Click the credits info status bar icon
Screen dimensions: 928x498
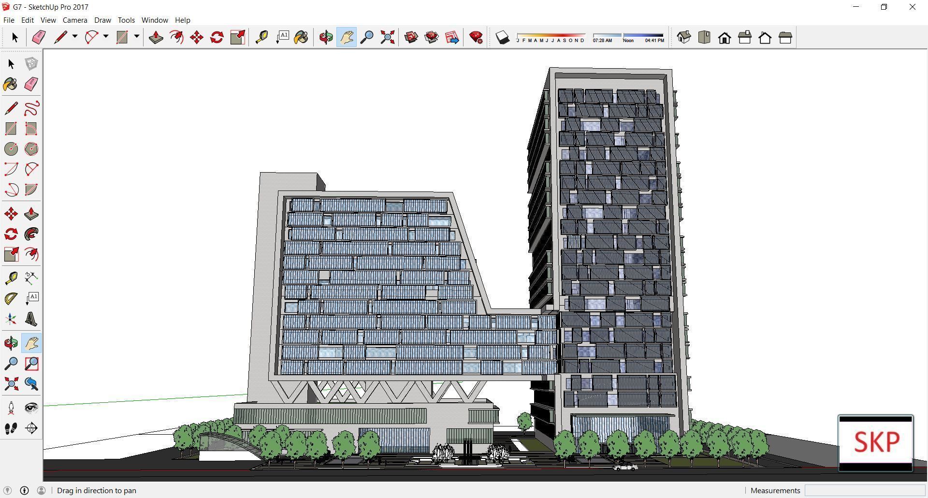click(24, 490)
